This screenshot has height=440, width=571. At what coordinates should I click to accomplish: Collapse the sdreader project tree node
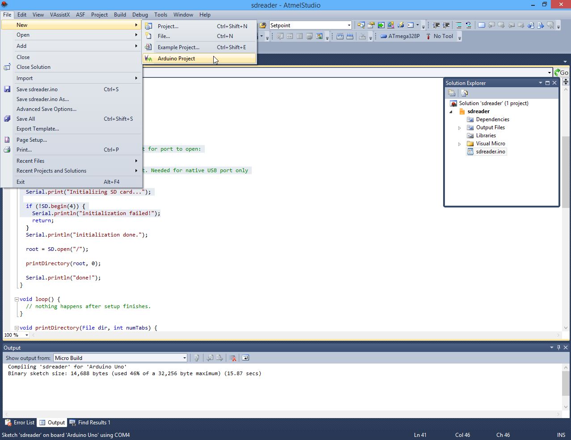pos(451,112)
